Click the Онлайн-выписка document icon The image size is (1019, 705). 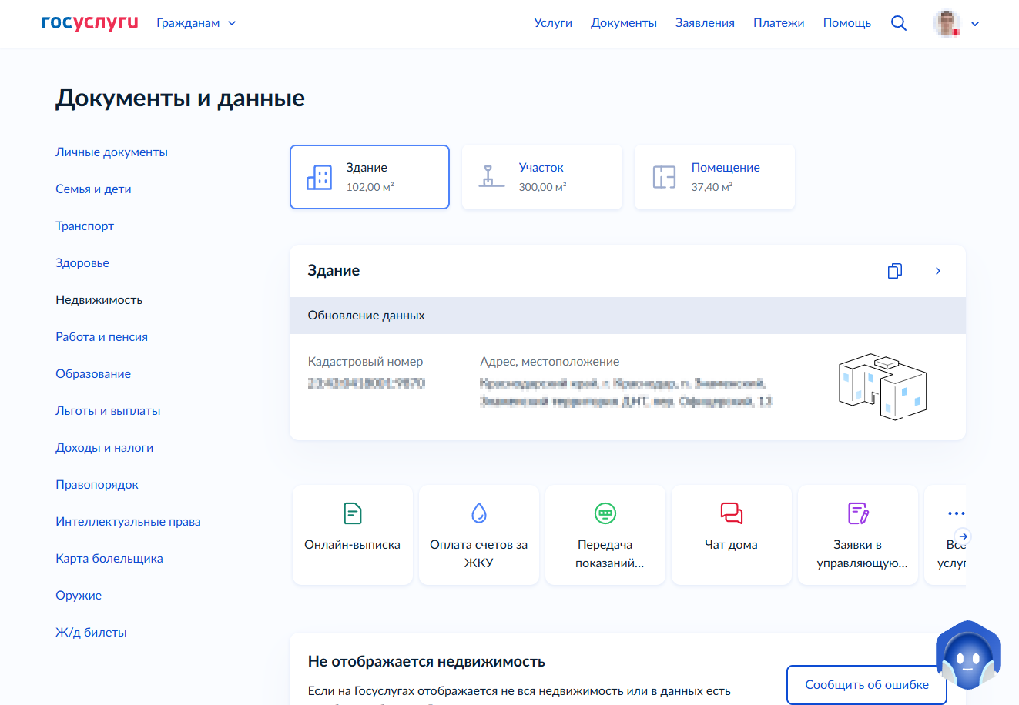[353, 513]
